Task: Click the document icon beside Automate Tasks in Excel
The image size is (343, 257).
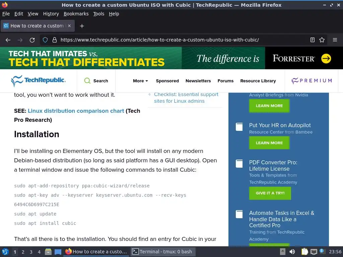Action: pos(239,214)
